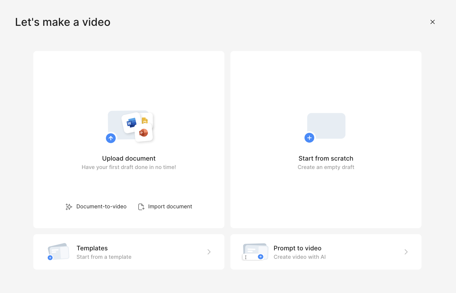The width and height of the screenshot is (456, 293).
Task: Expand Prompt to video with its chevron
Action: coord(406,252)
